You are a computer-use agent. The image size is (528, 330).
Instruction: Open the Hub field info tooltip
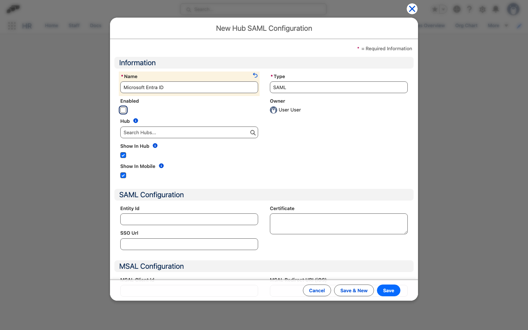point(136,121)
